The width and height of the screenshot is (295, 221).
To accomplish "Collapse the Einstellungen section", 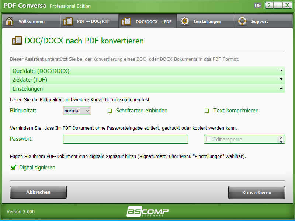I will pos(147,88).
